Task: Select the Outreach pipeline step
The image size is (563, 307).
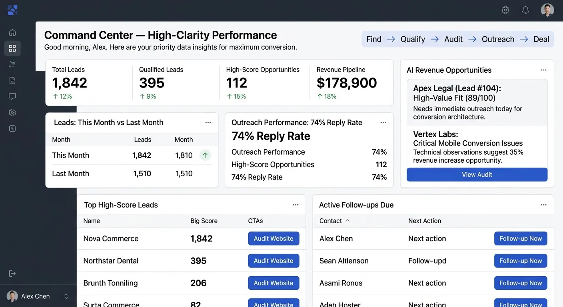Action: pyautogui.click(x=498, y=39)
